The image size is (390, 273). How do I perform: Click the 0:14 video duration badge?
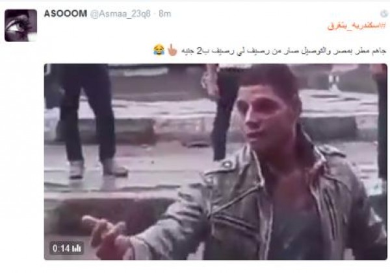66,248
